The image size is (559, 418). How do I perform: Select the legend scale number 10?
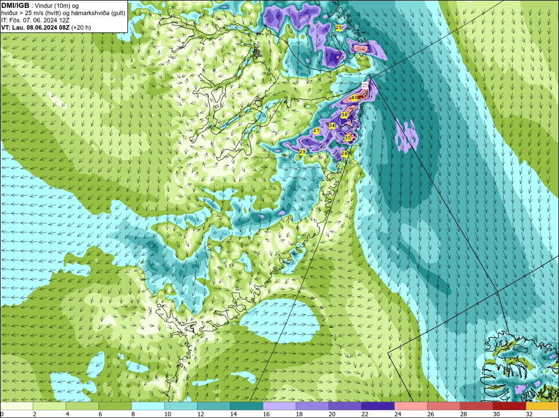point(168,414)
